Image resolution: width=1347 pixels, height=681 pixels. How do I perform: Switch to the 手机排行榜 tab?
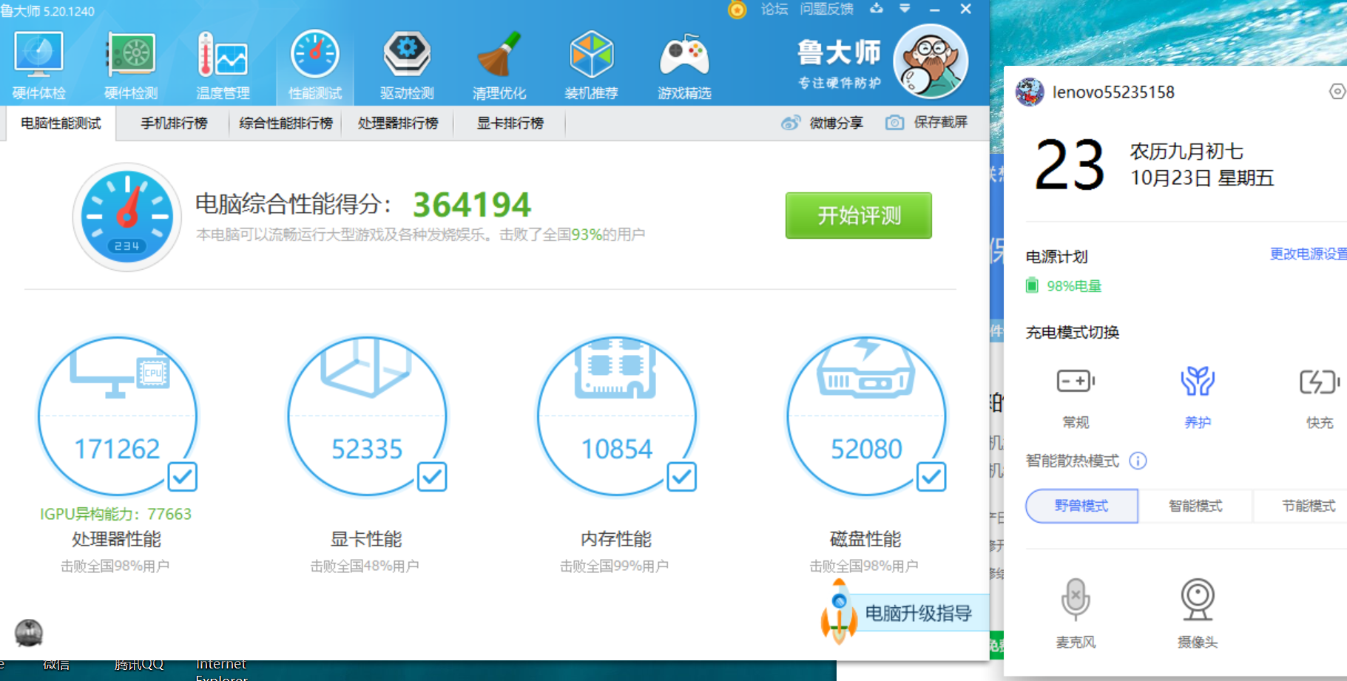(x=174, y=123)
